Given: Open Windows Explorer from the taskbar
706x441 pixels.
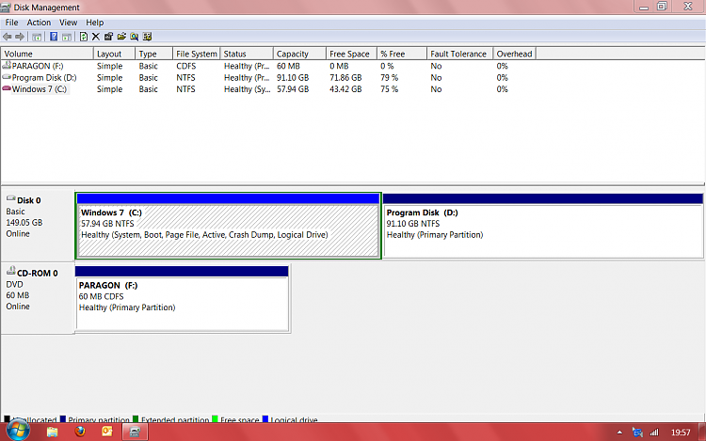Looking at the screenshot, I should 52,432.
